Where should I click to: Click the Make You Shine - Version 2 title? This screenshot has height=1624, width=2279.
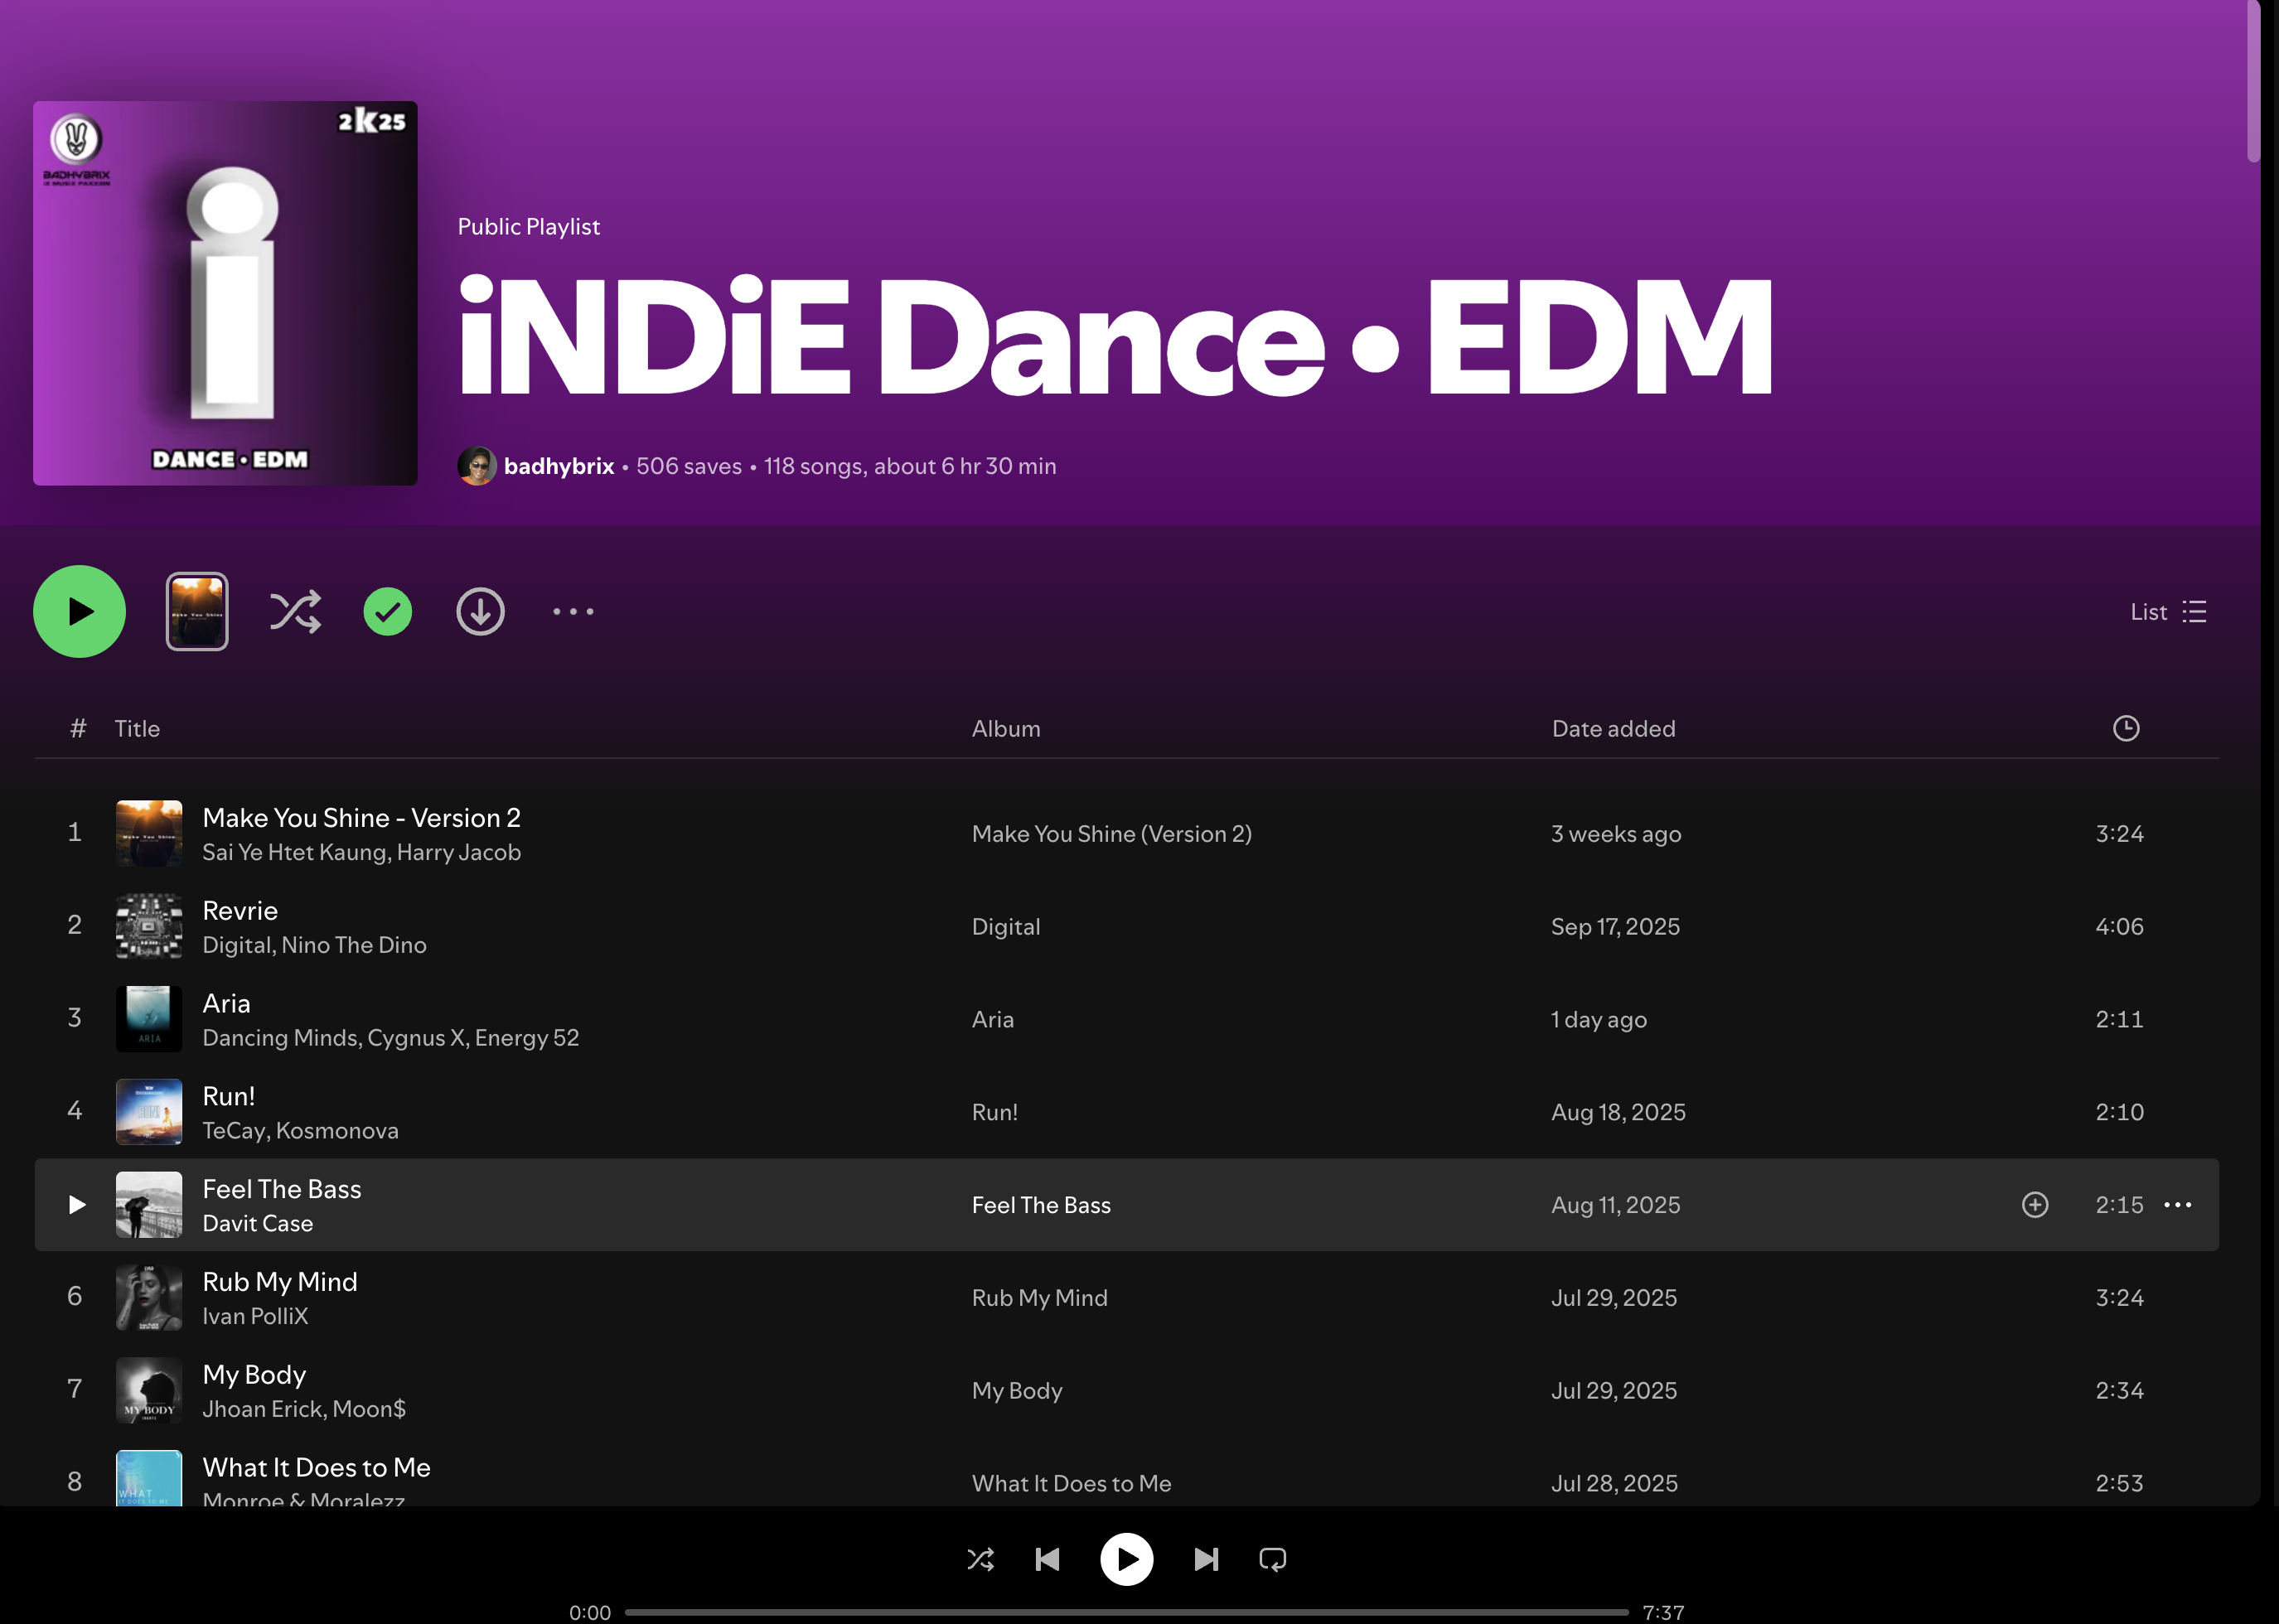tap(361, 818)
